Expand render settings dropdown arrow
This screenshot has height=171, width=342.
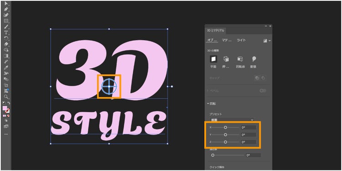click(x=270, y=41)
